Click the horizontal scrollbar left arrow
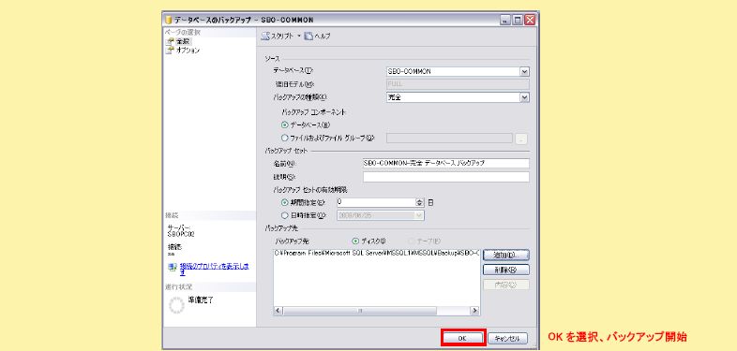This screenshot has width=737, height=351. click(x=278, y=311)
